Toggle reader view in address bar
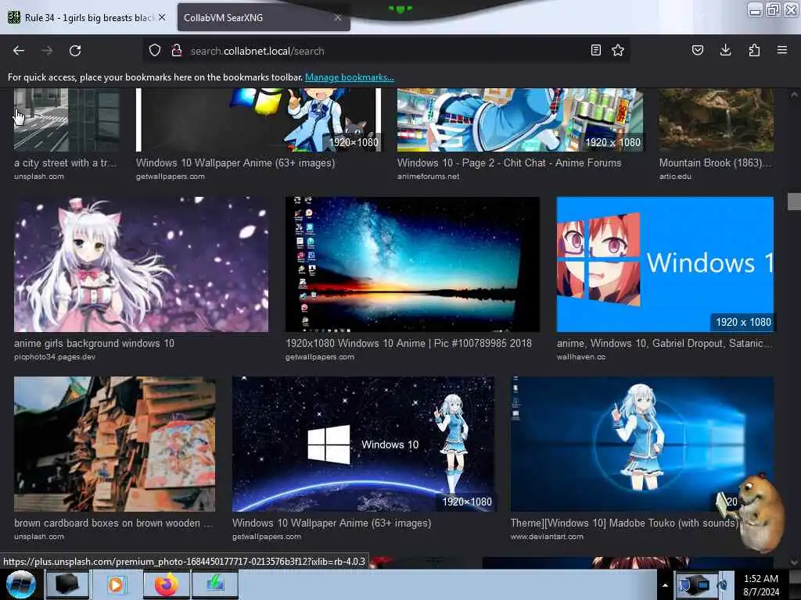 point(595,50)
